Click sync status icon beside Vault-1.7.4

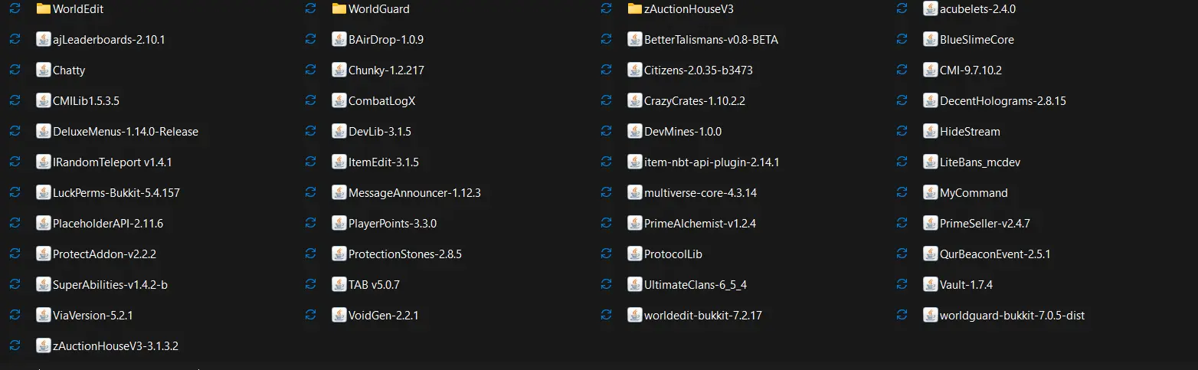click(x=902, y=284)
